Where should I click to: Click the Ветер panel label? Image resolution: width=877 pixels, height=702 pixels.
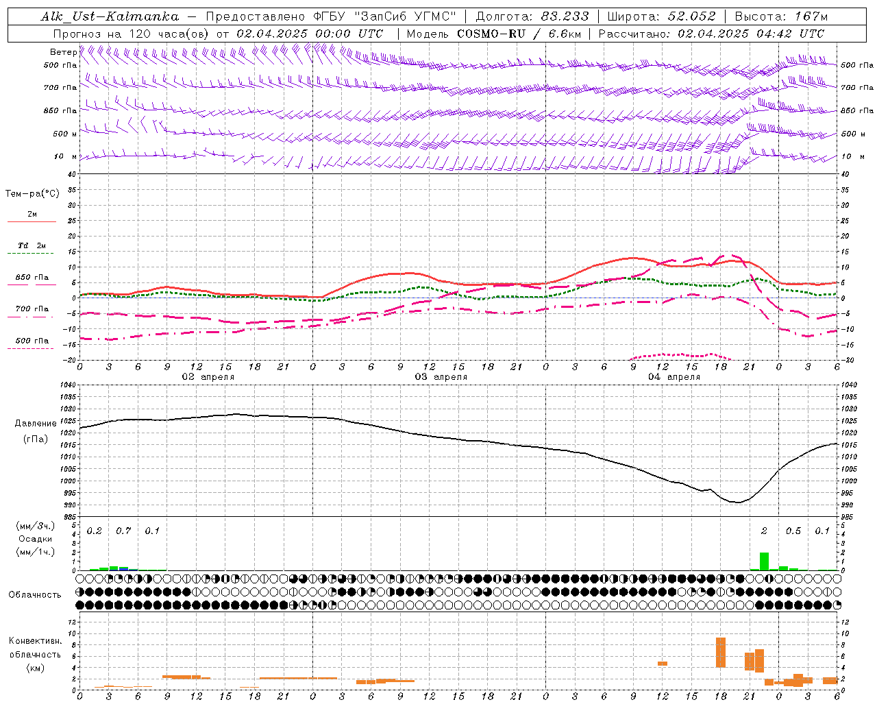63,52
